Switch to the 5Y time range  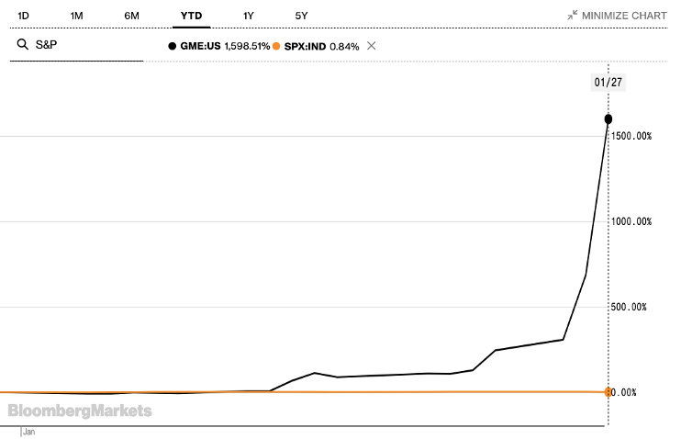pos(301,17)
